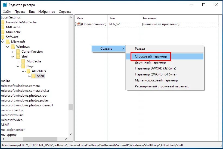The width and height of the screenshot is (223, 149).
Task: Click the tree horizontal scrollbar thumb
Action: [x=40, y=139]
